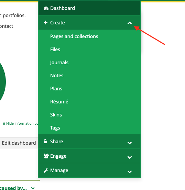
Task: Collapse the Create menu with up chevron
Action: tap(130, 23)
